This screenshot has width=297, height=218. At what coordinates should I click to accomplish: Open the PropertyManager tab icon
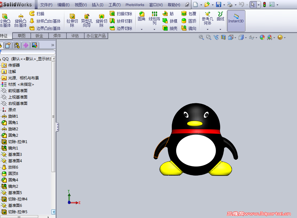tap(8, 45)
